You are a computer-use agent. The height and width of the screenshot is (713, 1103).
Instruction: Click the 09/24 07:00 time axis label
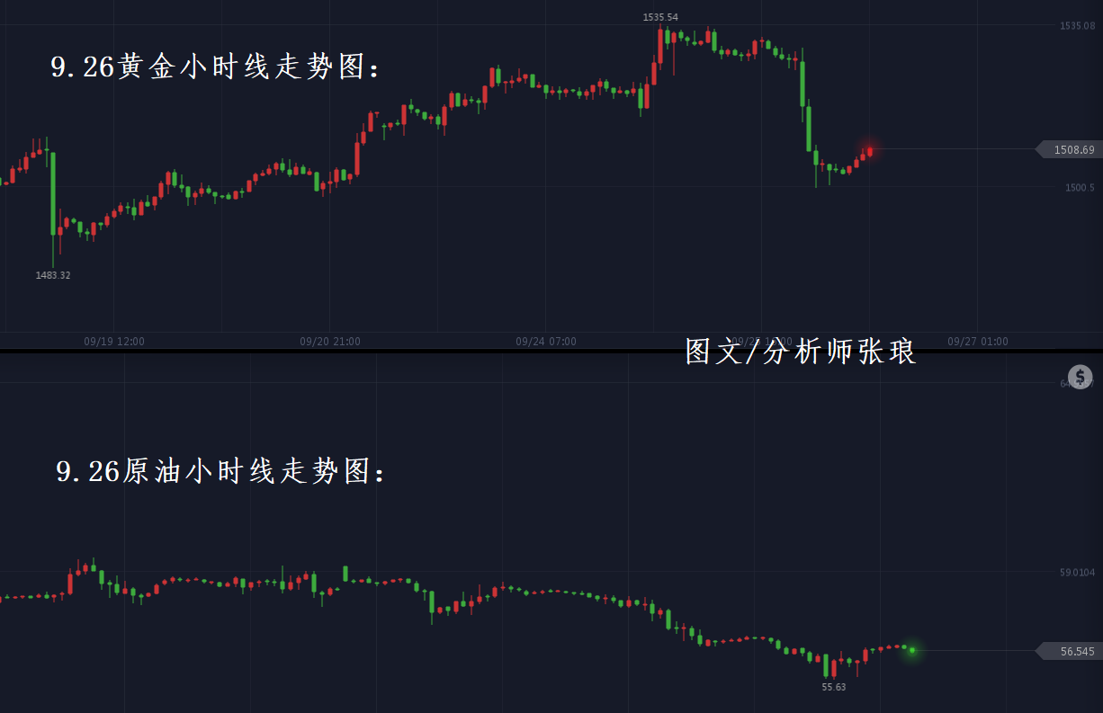[x=546, y=342]
